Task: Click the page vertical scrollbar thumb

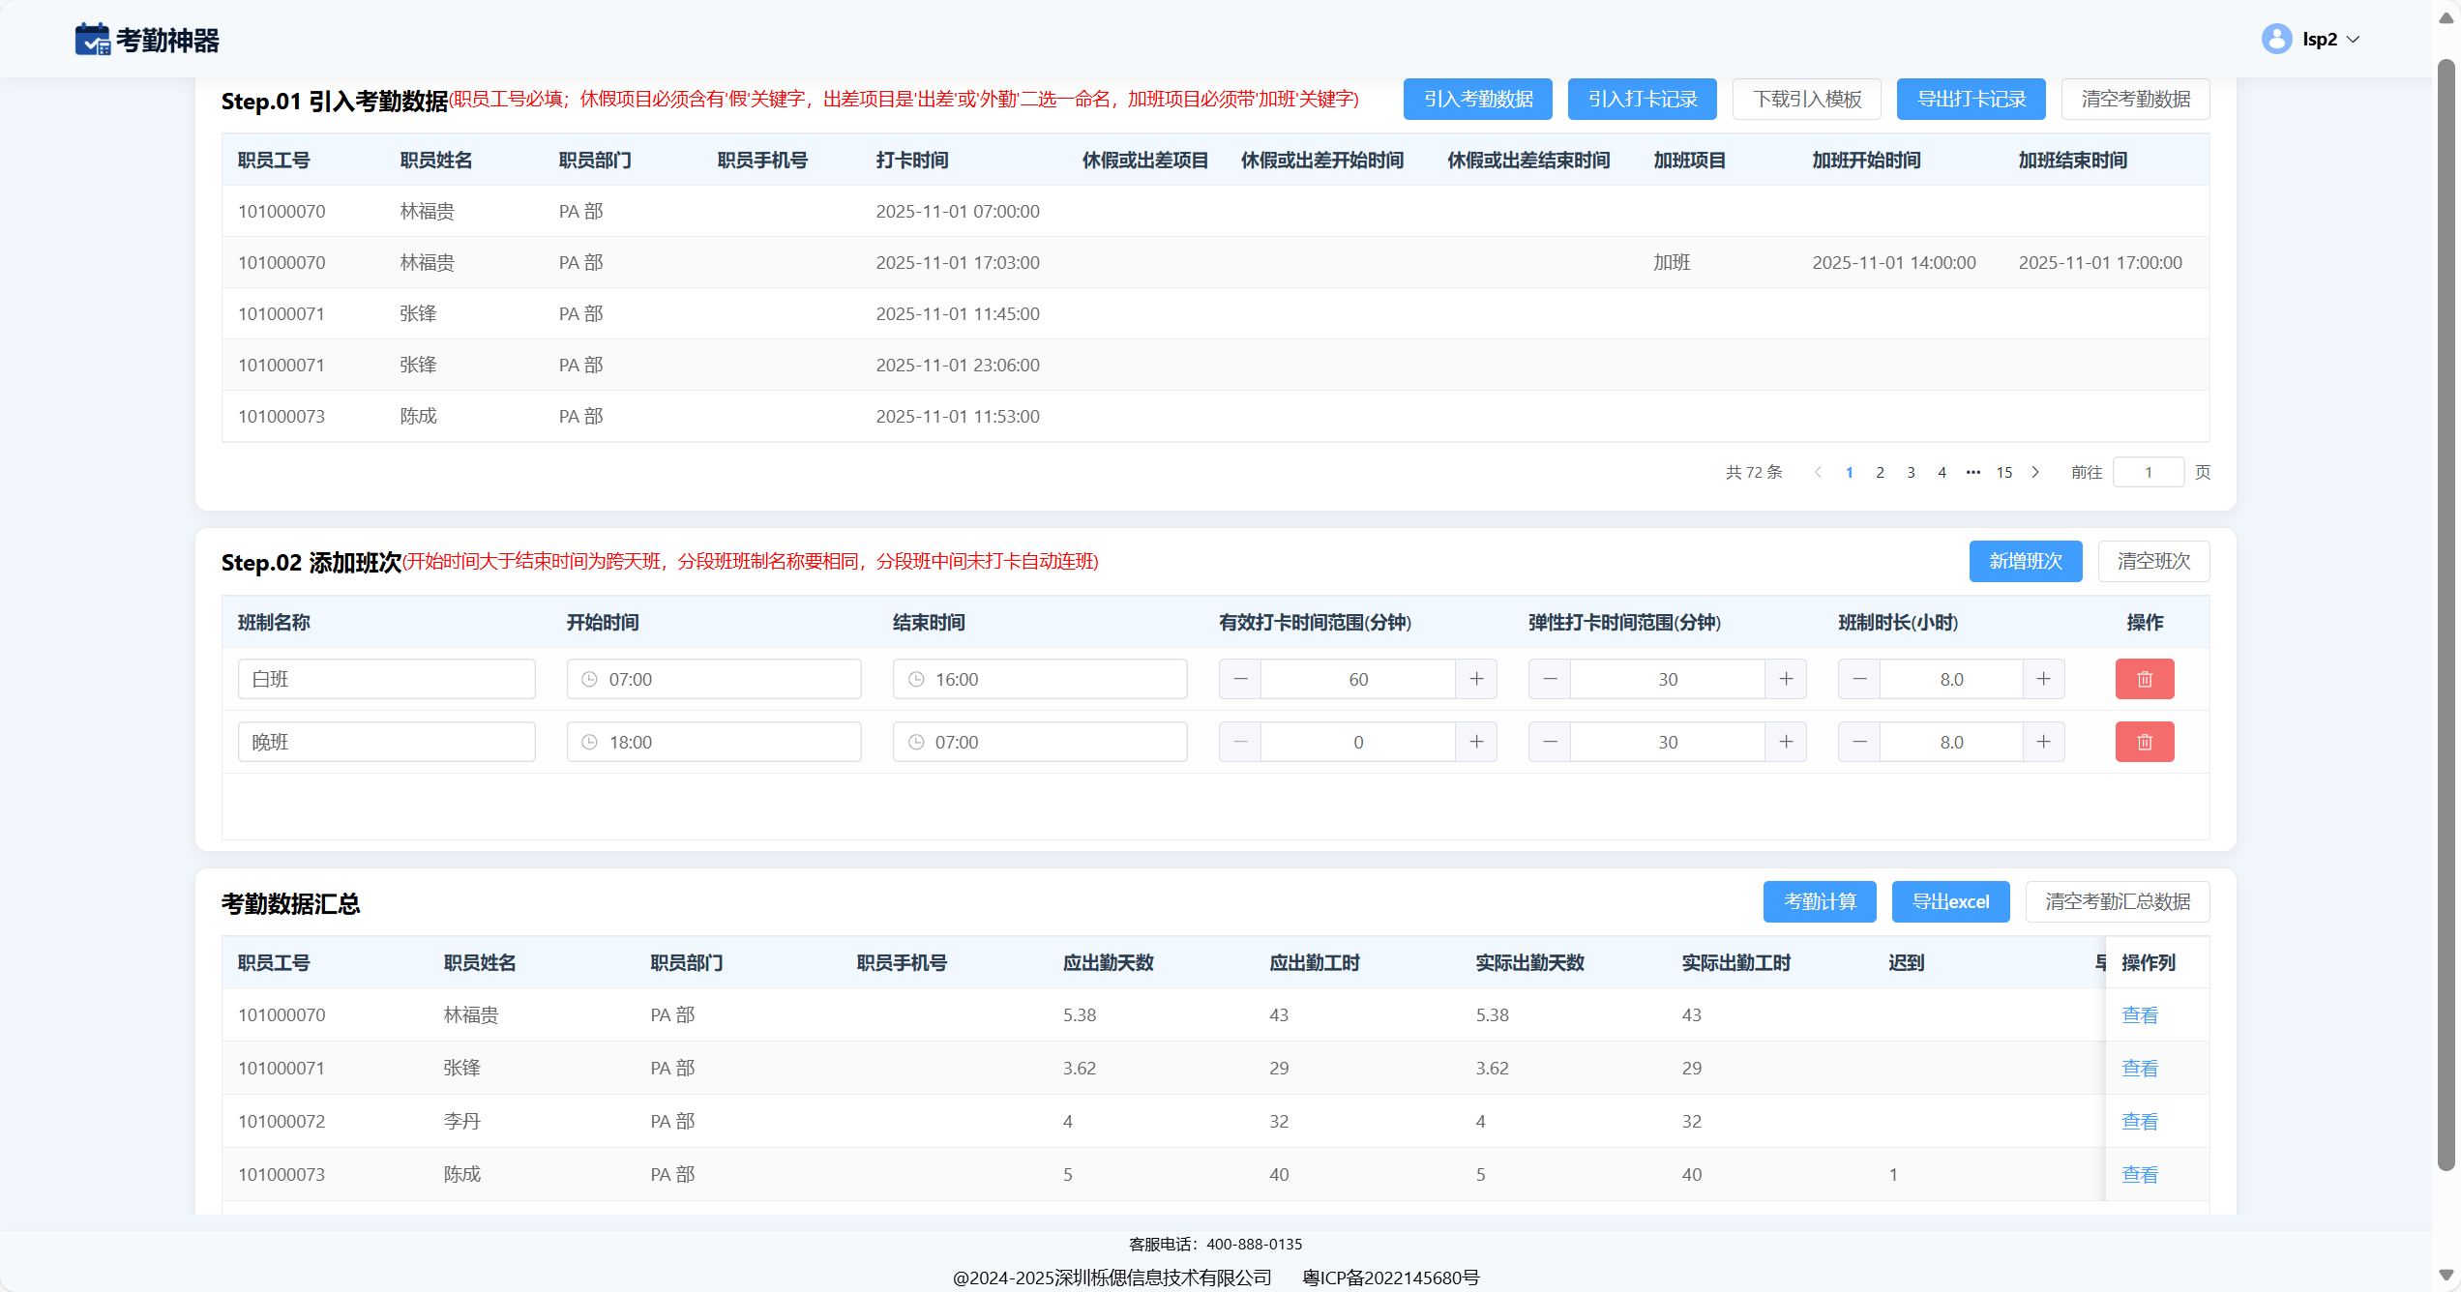Action: (x=2446, y=615)
